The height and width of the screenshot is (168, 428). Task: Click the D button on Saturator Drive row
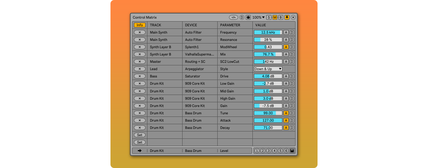[x=292, y=76]
